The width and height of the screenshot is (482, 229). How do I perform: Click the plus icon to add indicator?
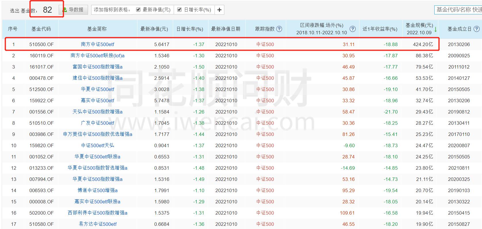219,10
